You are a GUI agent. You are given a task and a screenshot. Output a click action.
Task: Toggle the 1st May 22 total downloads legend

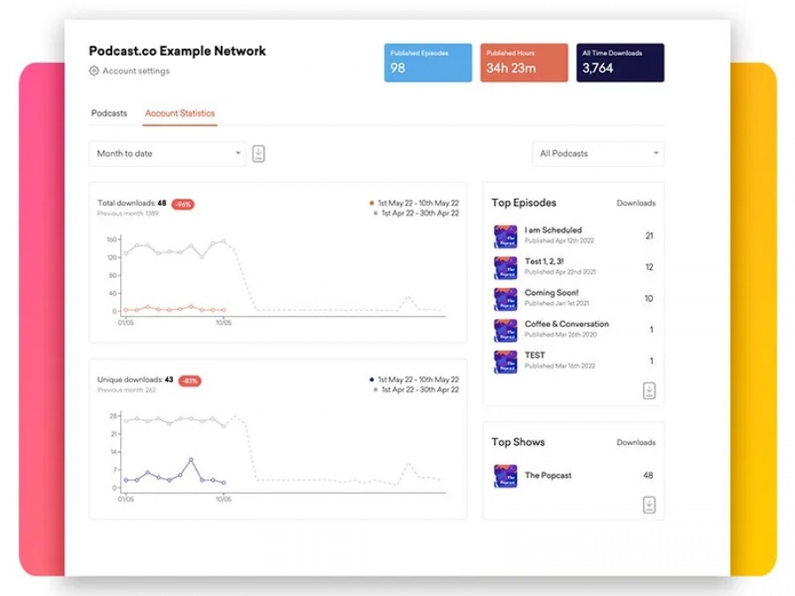point(415,203)
